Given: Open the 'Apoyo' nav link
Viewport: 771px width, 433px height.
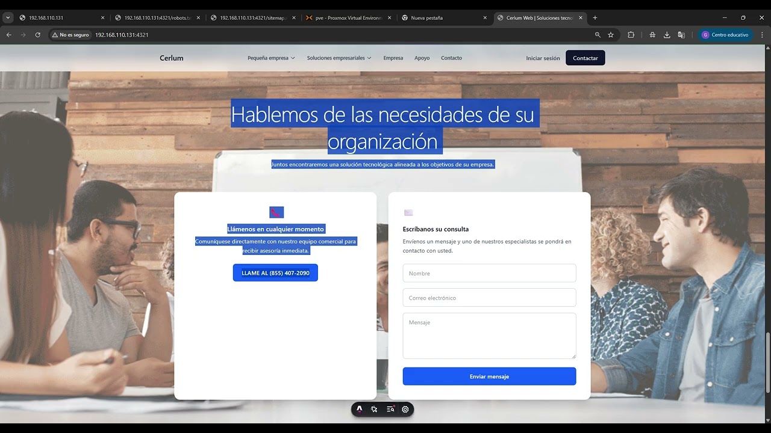Looking at the screenshot, I should tap(422, 58).
